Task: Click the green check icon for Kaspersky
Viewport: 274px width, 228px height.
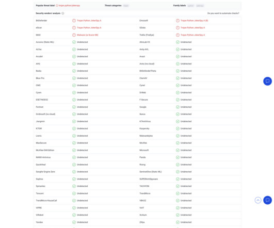Action: click(x=178, y=128)
